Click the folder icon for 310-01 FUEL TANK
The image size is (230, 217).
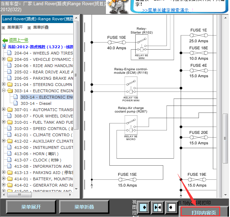coord(10,122)
